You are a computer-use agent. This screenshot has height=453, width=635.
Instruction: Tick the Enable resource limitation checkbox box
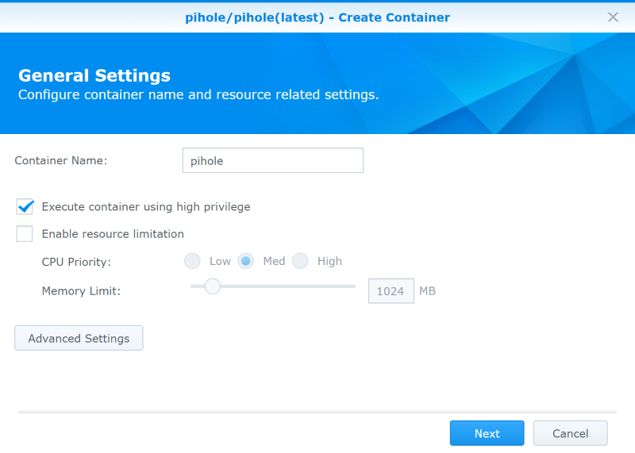[x=25, y=233]
